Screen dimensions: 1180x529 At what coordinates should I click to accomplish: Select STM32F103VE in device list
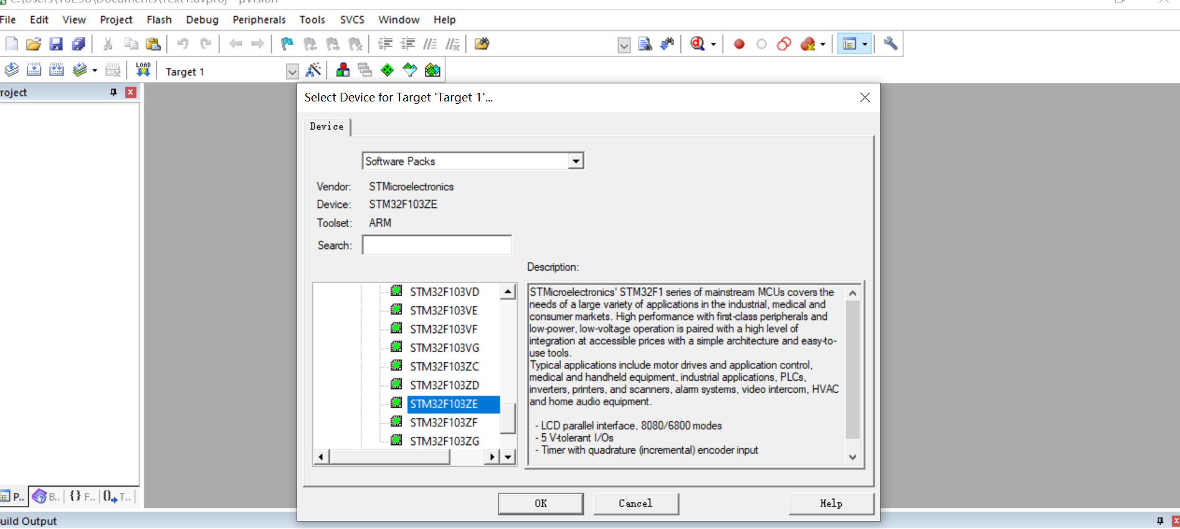pyautogui.click(x=444, y=311)
